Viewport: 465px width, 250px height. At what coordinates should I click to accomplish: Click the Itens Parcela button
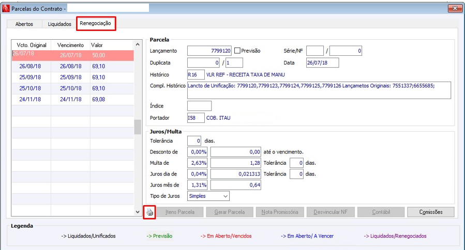(179, 212)
